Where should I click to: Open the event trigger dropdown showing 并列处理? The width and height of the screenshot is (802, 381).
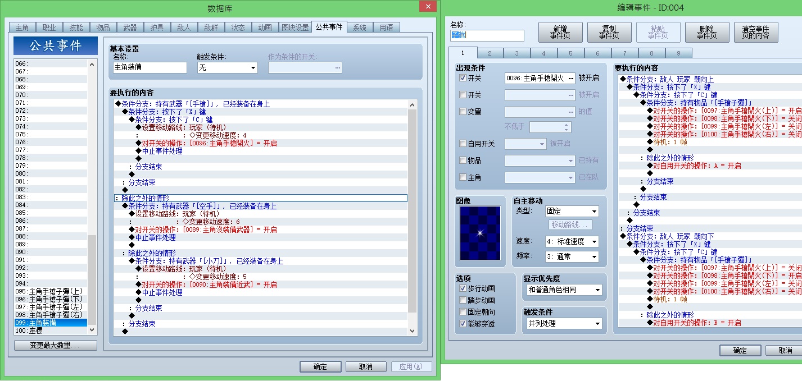(564, 324)
